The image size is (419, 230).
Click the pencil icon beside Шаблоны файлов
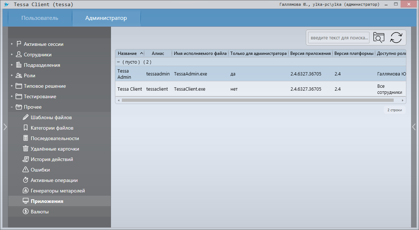point(26,117)
